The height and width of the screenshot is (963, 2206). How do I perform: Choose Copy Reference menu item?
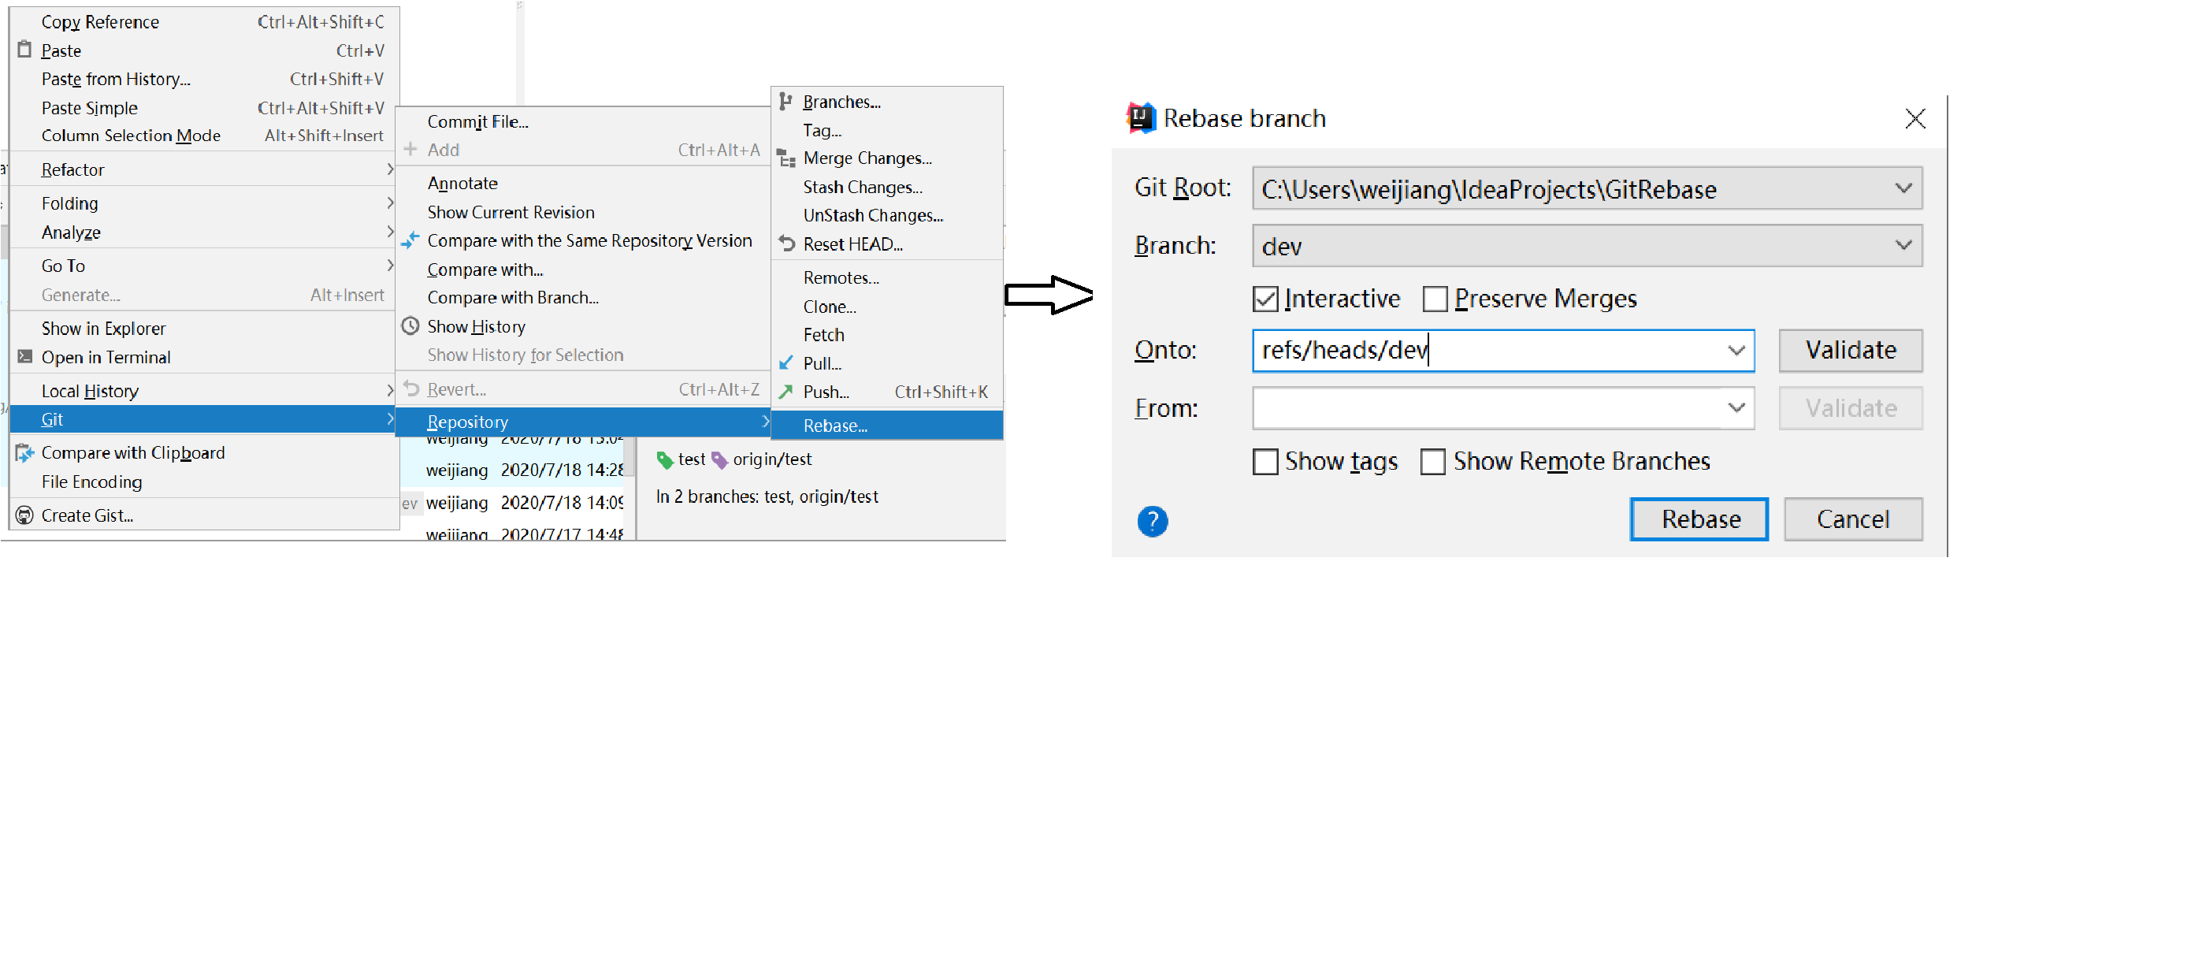coord(204,21)
